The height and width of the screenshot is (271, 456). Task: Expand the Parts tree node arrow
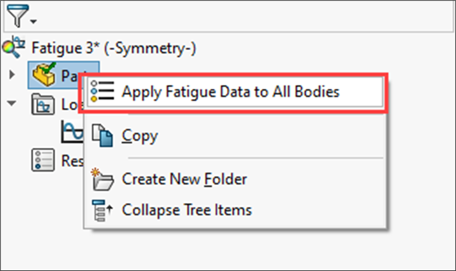point(13,75)
